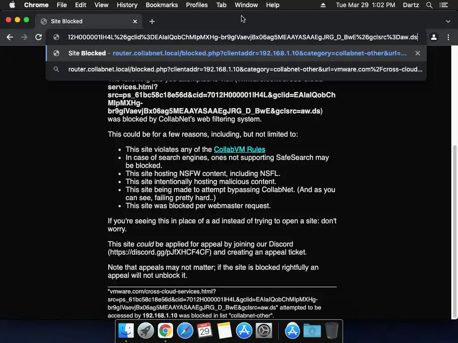Viewport: 458px width, 343px height.
Task: Open the Chrome application menu
Action: click(36, 5)
